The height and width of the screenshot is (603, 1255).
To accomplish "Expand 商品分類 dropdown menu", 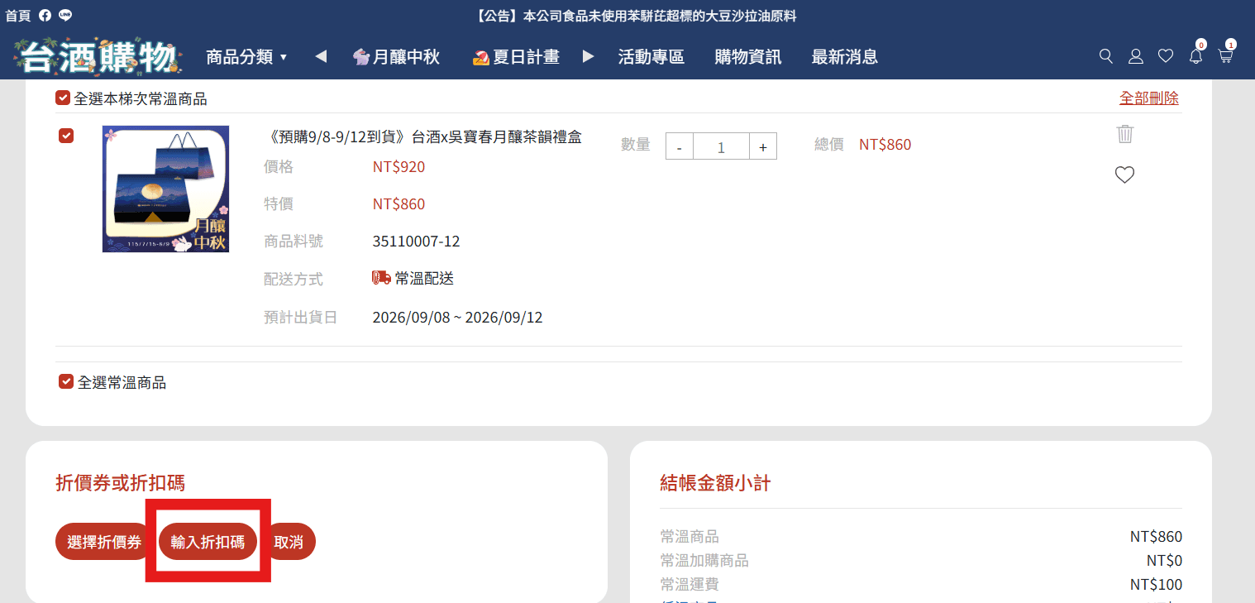I will click(246, 57).
